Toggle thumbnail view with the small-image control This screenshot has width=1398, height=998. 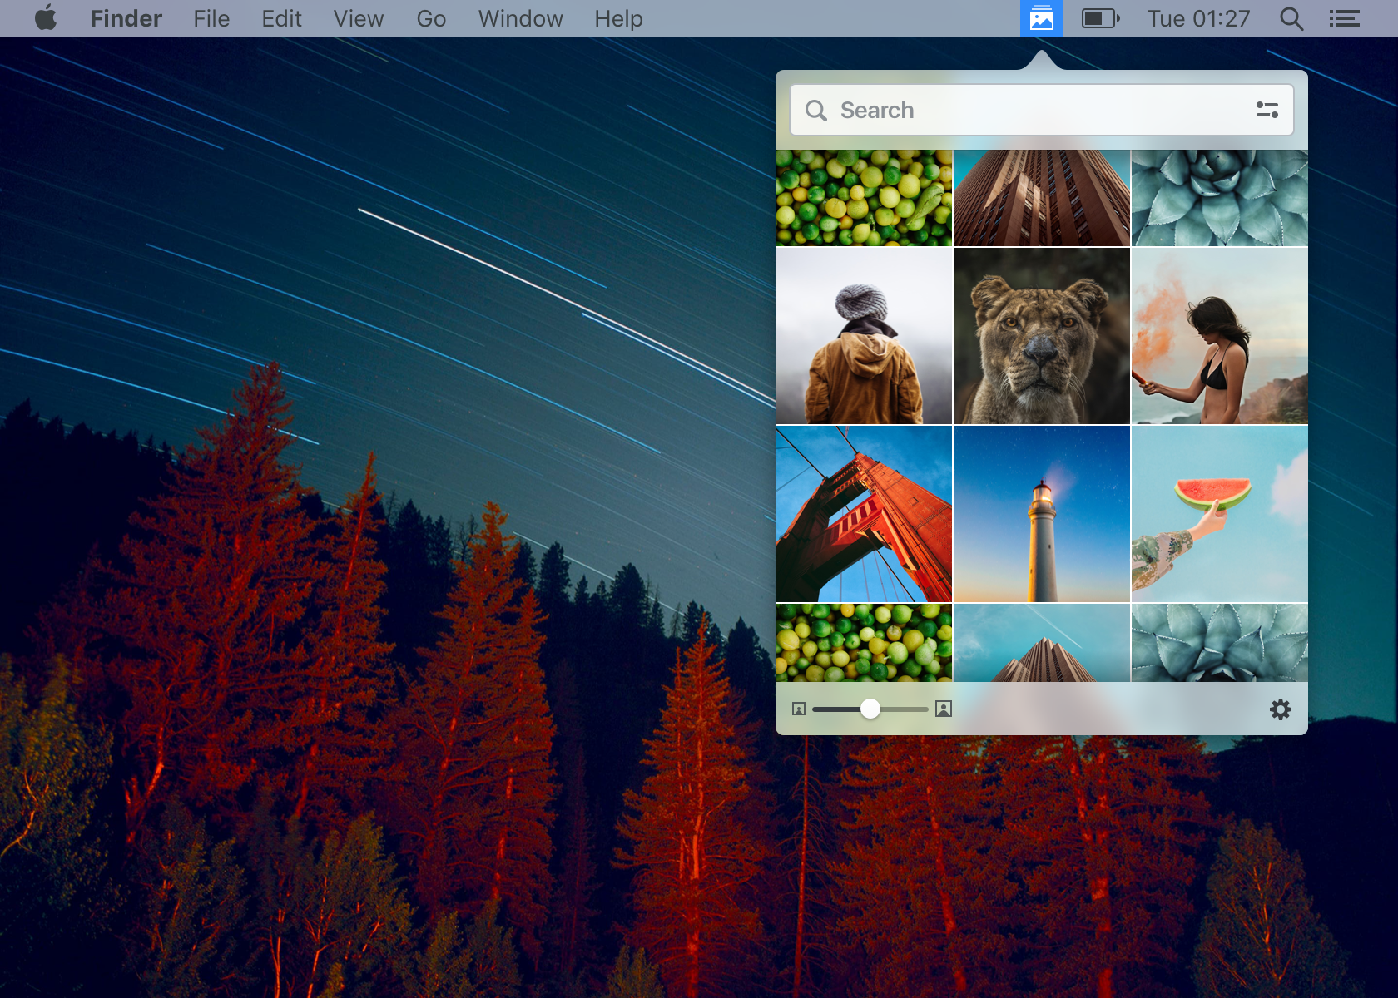pyautogui.click(x=799, y=709)
